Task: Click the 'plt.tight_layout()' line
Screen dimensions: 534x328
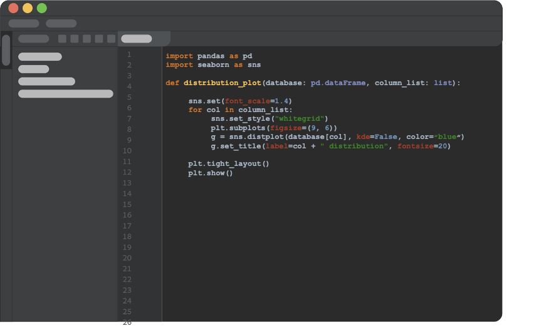Action: pos(229,163)
